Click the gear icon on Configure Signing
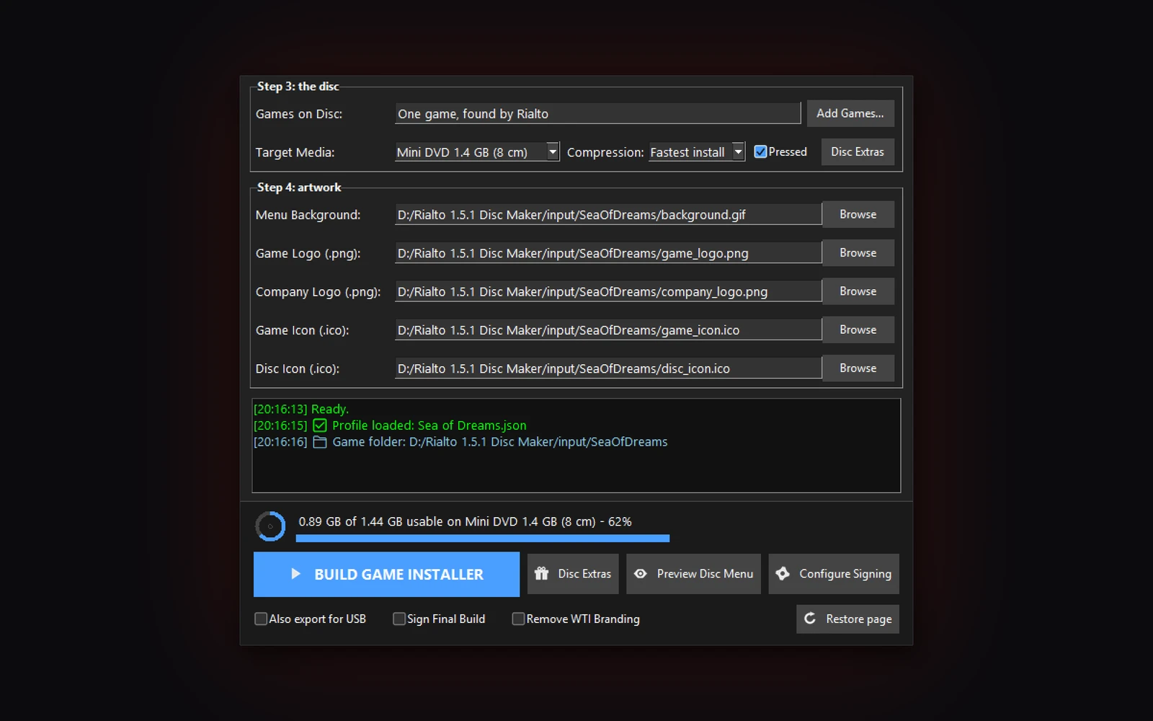Screen dimensions: 1153x721 (x=783, y=574)
